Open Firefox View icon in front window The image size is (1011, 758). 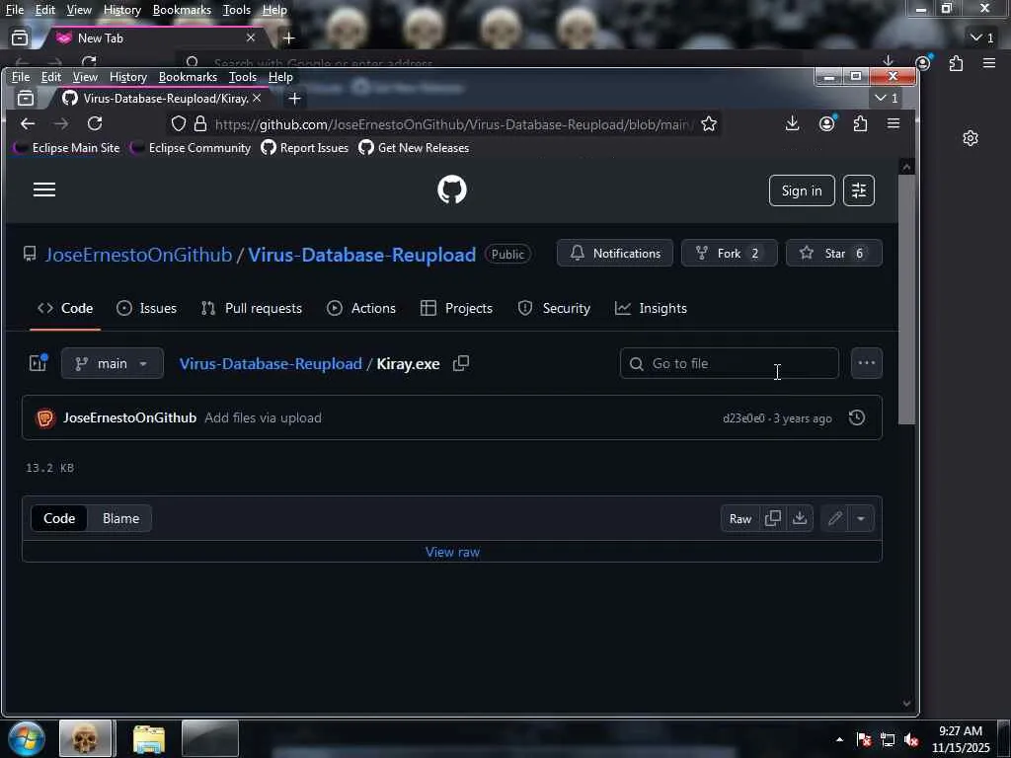[25, 98]
